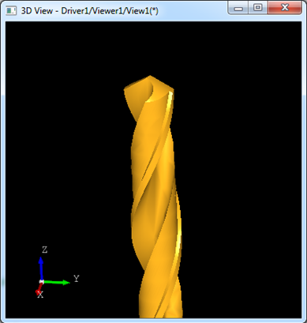Click the drill bit pointed tip
The image size is (307, 323).
click(x=150, y=77)
